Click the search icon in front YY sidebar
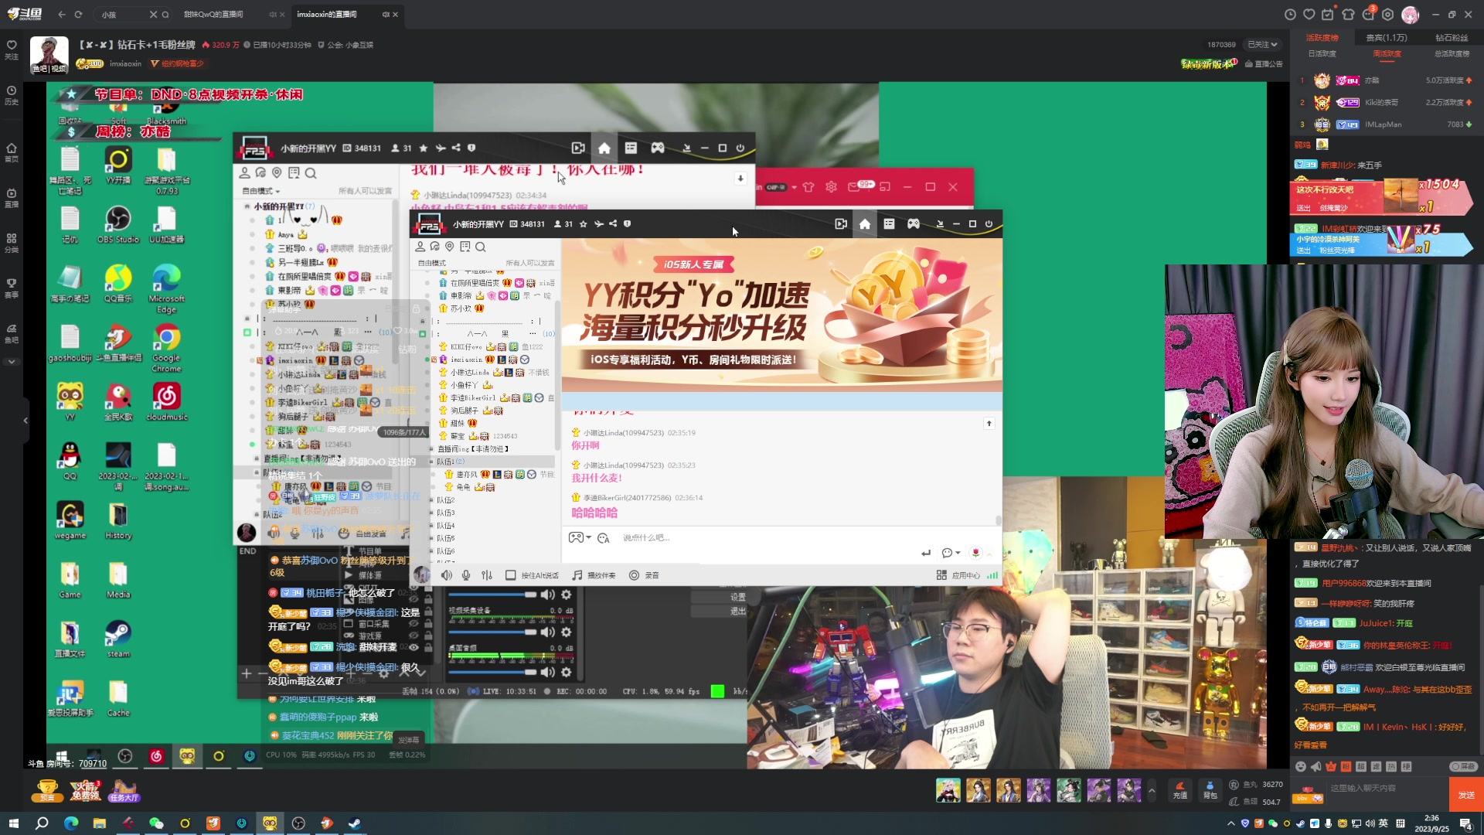1484x835 pixels. coord(481,247)
